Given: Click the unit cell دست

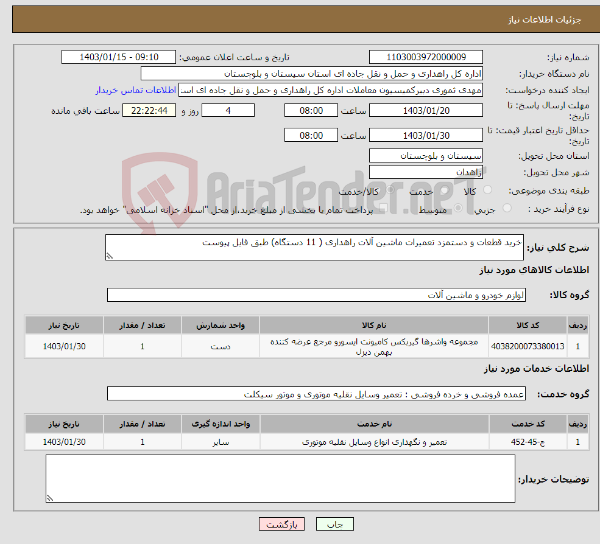Looking at the screenshot, I should coord(221,346).
